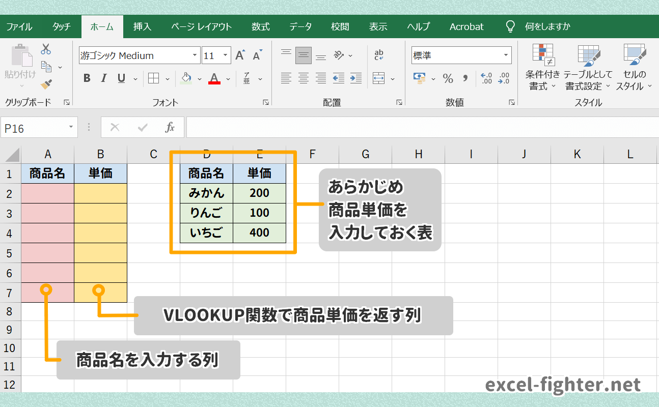Toggle italic formatting

103,78
